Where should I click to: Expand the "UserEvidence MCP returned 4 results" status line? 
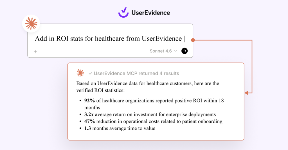(136, 73)
